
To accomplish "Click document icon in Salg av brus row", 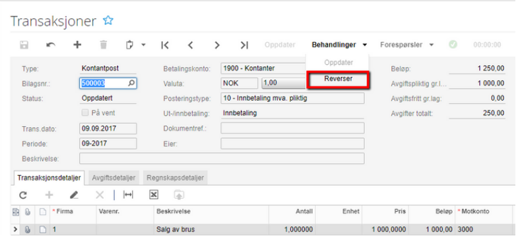I will pos(43,229).
